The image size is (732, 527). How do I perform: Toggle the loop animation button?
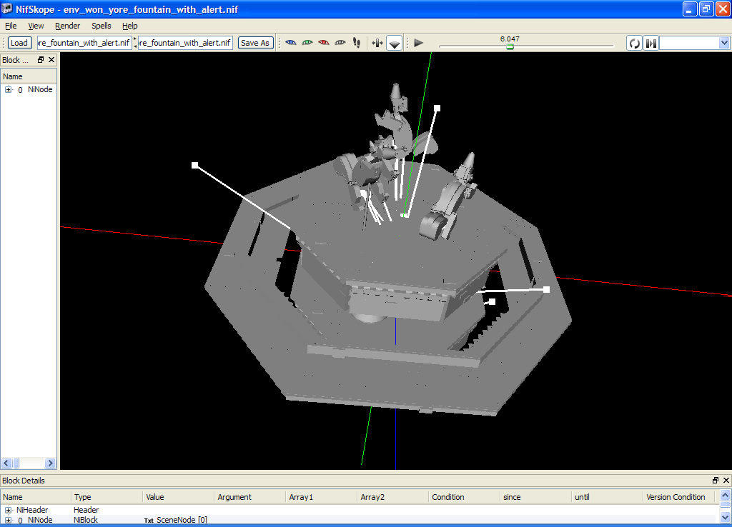click(634, 43)
